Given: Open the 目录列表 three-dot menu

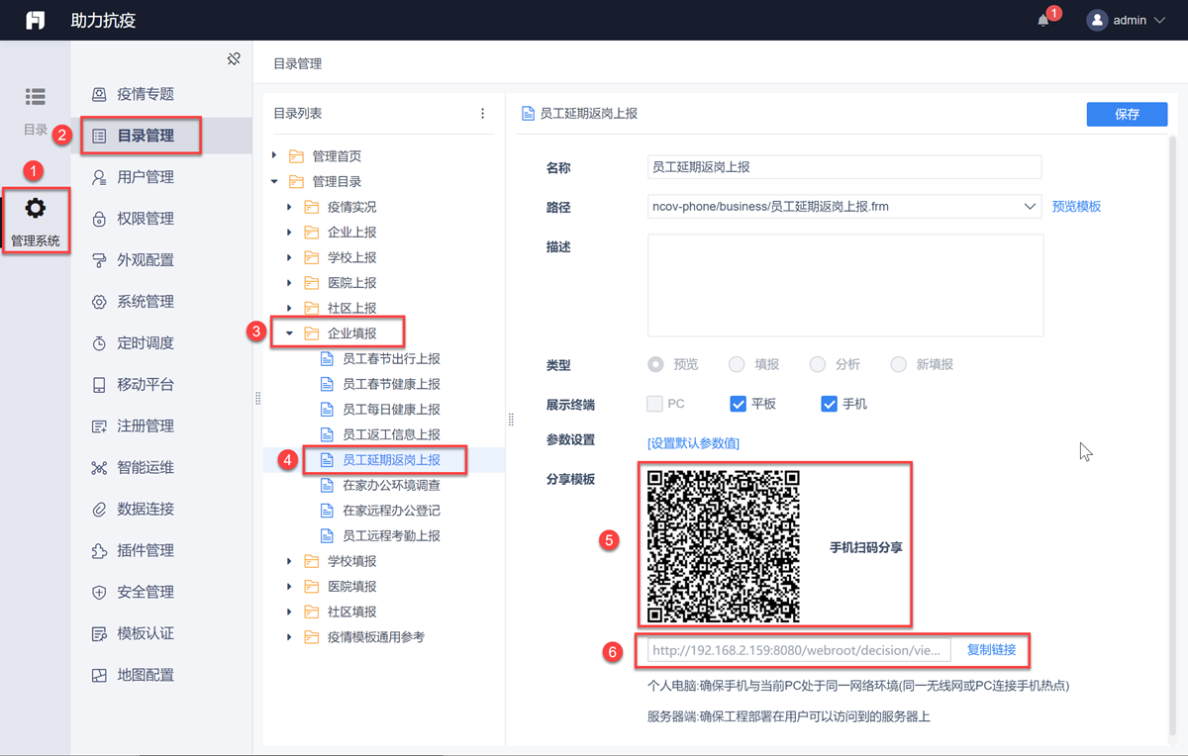Looking at the screenshot, I should 483,114.
